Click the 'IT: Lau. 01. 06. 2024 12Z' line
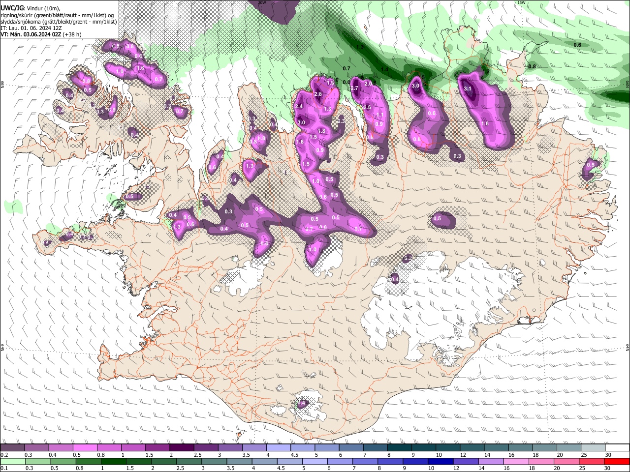 31,28
